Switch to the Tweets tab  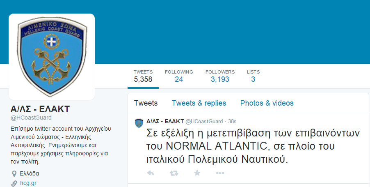point(146,103)
